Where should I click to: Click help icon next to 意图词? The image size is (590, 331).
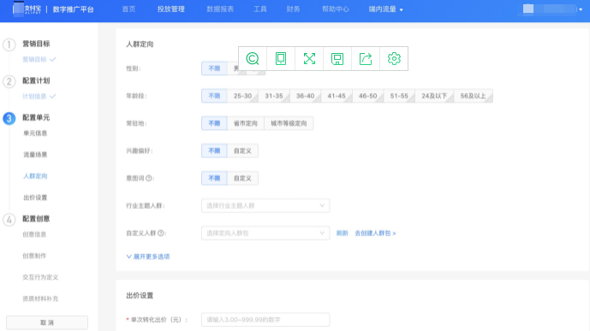[149, 178]
